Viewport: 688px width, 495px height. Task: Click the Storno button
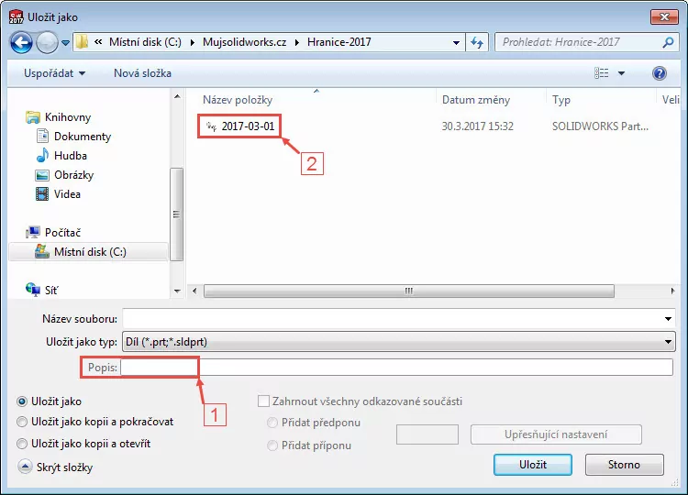click(x=624, y=465)
